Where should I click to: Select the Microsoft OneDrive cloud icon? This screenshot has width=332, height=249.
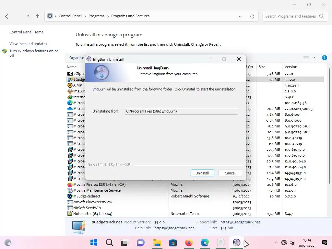(70, 108)
